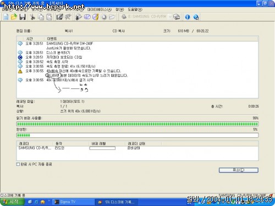Click the disc info icon with the yellow pen
This screenshot has width=275, height=206.
[x=96, y=17]
